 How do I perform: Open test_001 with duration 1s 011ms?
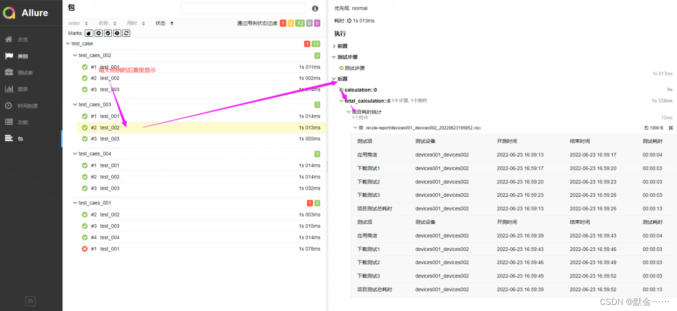(x=201, y=67)
